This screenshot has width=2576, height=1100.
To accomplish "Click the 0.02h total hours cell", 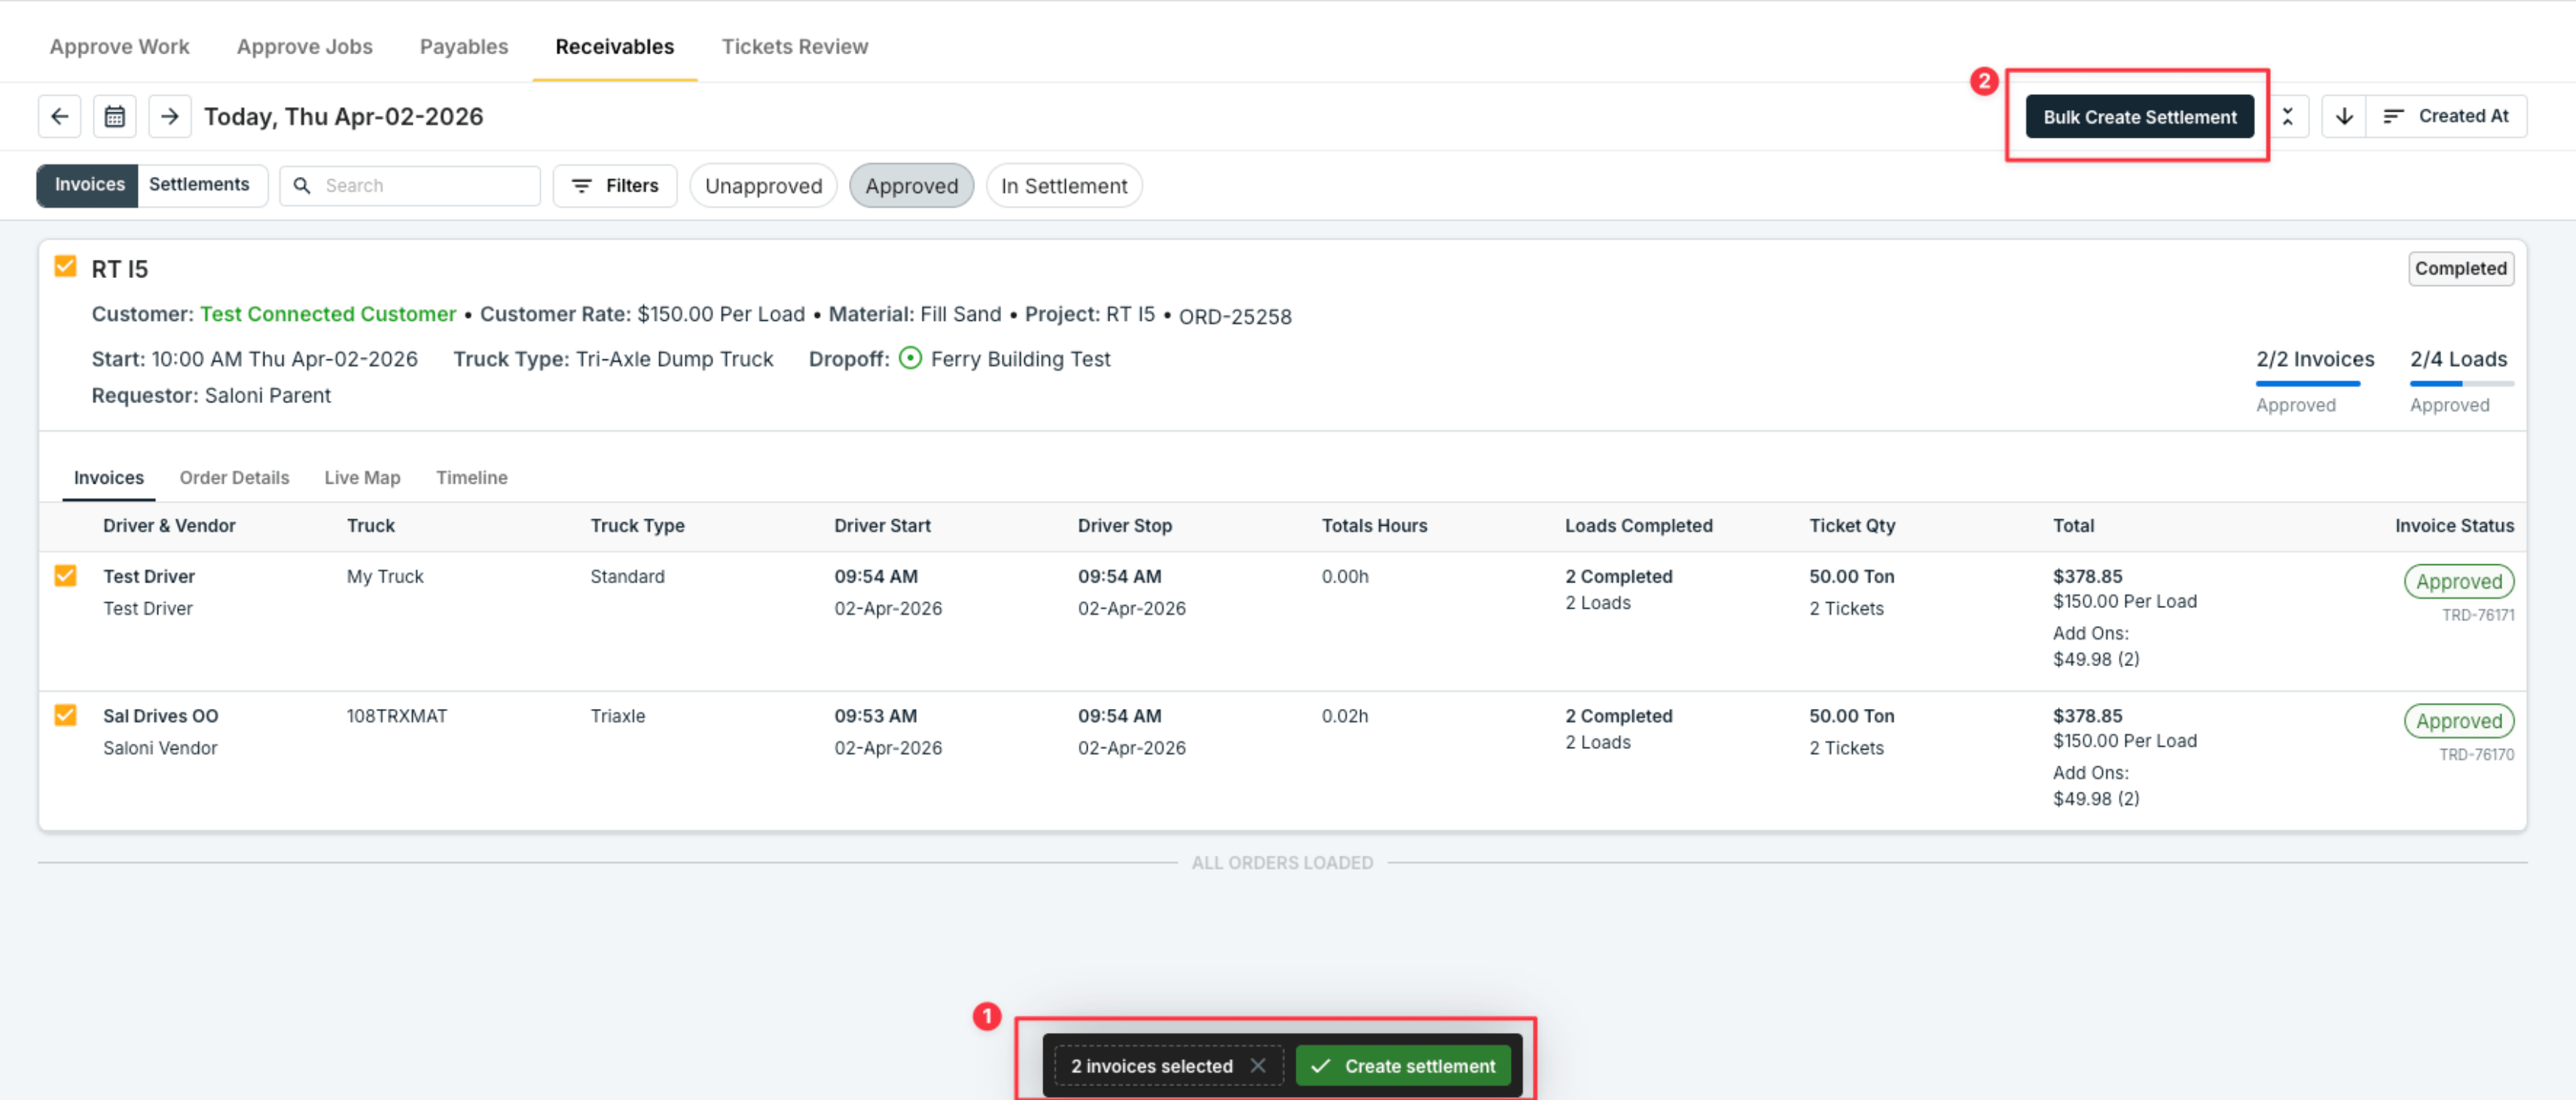I will [1344, 715].
